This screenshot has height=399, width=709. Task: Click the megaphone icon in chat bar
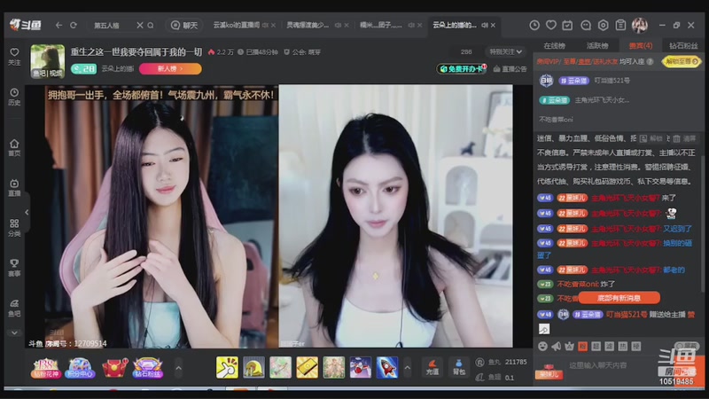point(556,346)
